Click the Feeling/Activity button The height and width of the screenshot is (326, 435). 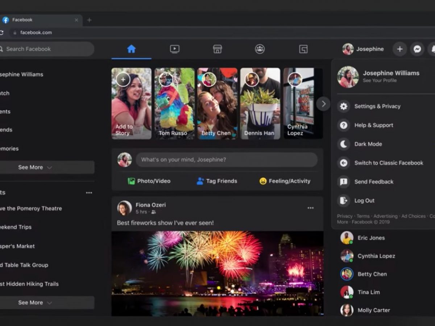tap(285, 181)
